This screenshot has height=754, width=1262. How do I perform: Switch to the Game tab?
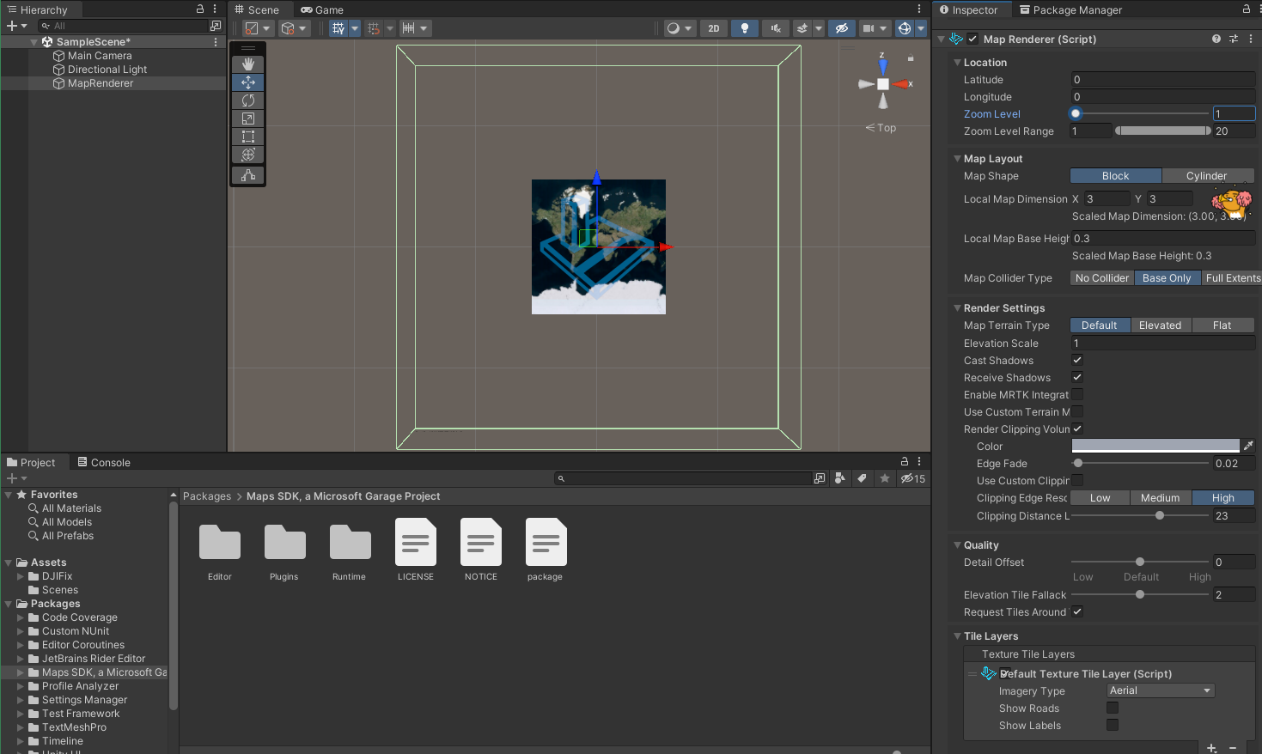click(322, 10)
